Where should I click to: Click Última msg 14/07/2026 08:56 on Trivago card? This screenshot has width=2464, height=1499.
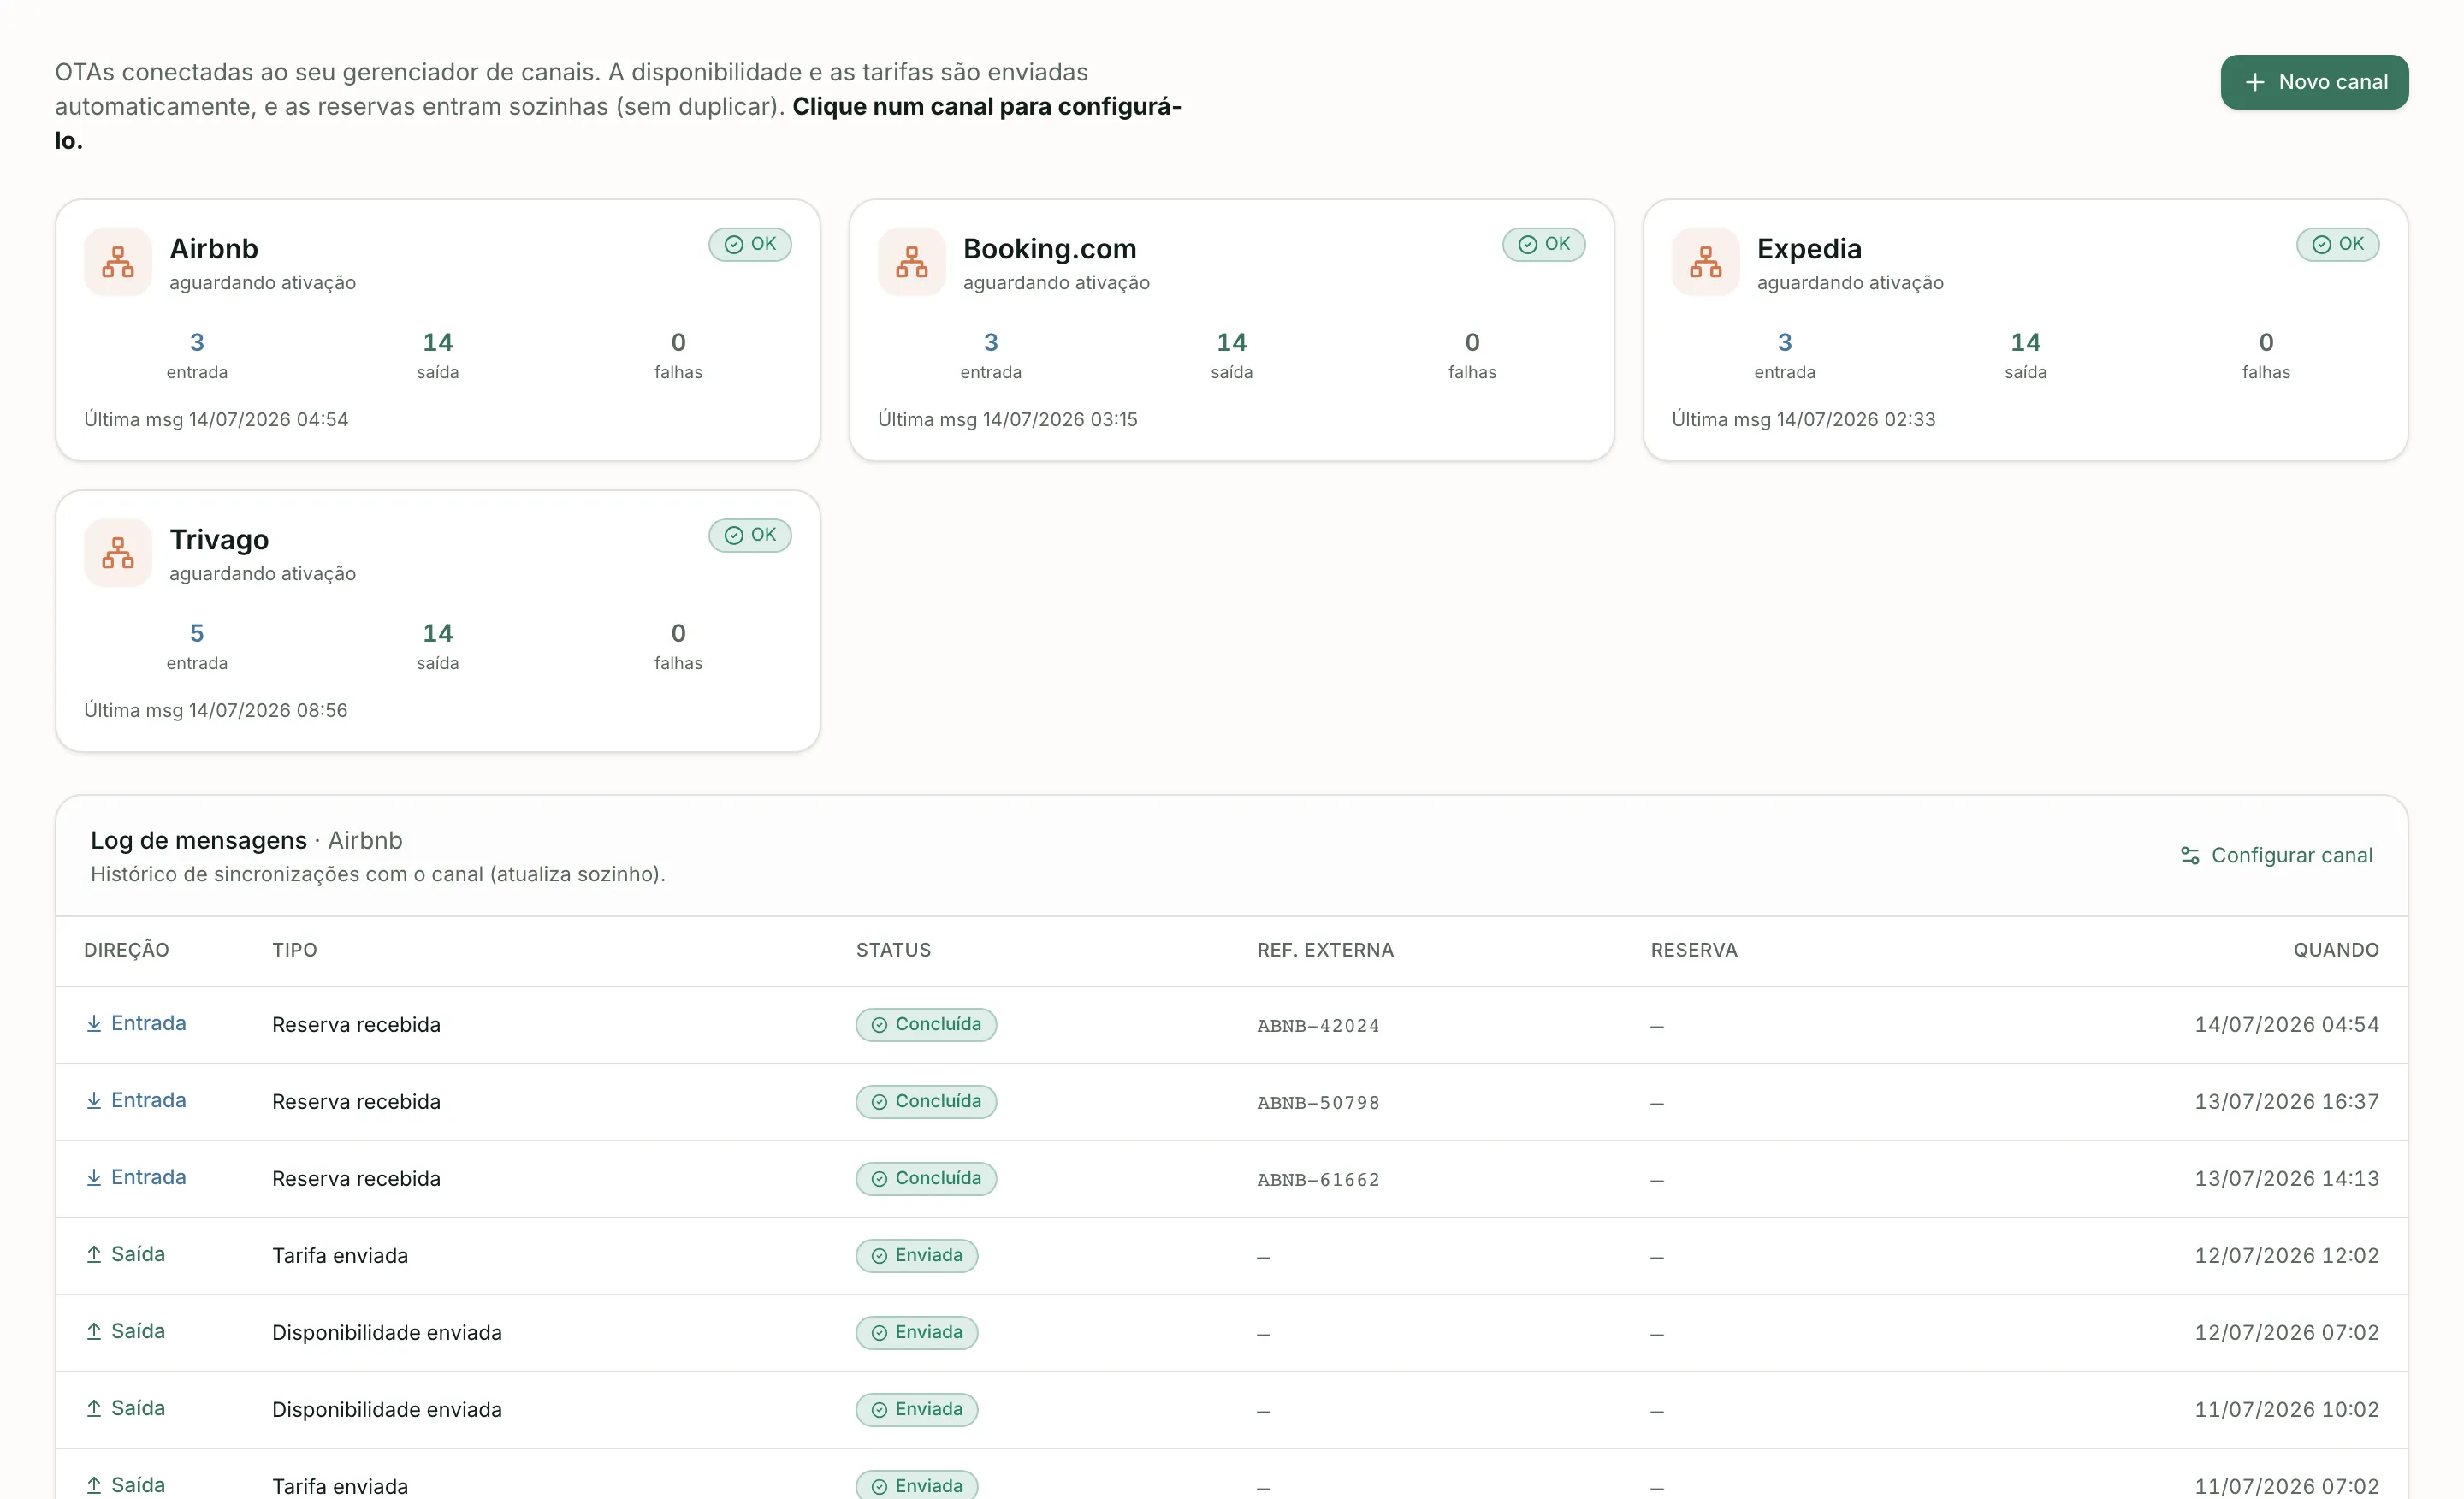click(x=216, y=710)
